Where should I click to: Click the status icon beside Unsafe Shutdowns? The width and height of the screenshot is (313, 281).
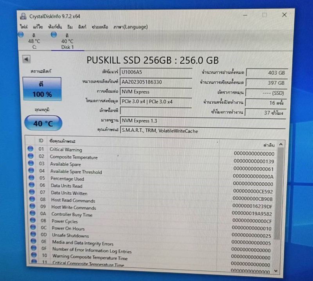(x=32, y=235)
